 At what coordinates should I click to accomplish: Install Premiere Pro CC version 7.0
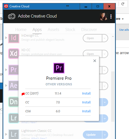86,102
